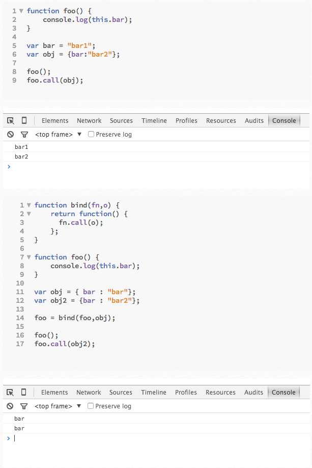The height and width of the screenshot is (468, 312).
Task: Select Console tab in upper DevTools
Action: 284,121
